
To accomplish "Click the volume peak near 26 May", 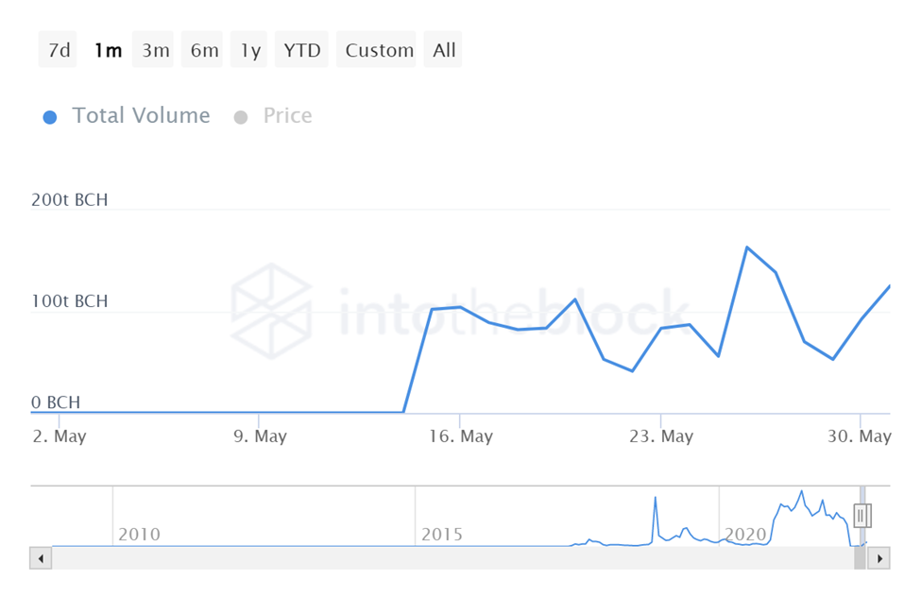I will click(747, 247).
